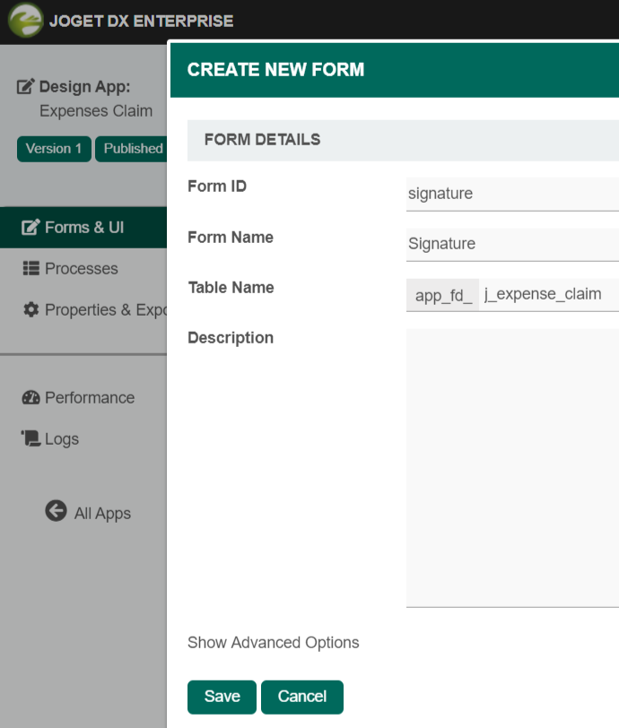This screenshot has width=619, height=728.
Task: Click the Form Name input field
Action: pos(511,244)
